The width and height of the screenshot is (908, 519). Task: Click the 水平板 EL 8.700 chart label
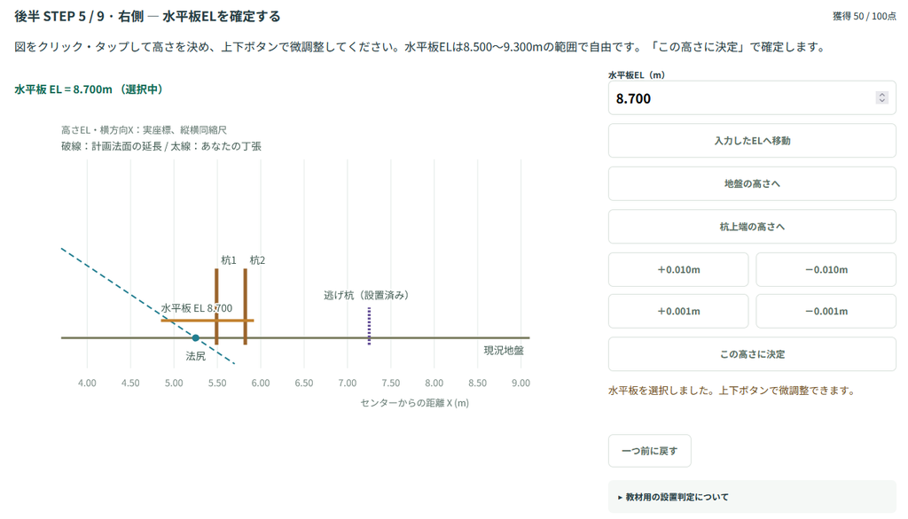(196, 308)
